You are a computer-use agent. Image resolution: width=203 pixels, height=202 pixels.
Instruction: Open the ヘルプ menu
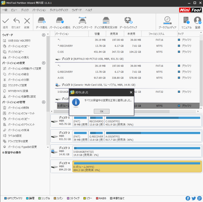pyautogui.click(x=89, y=10)
